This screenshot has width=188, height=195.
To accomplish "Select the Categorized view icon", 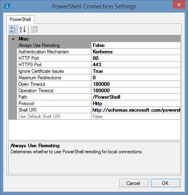I will (13, 30).
